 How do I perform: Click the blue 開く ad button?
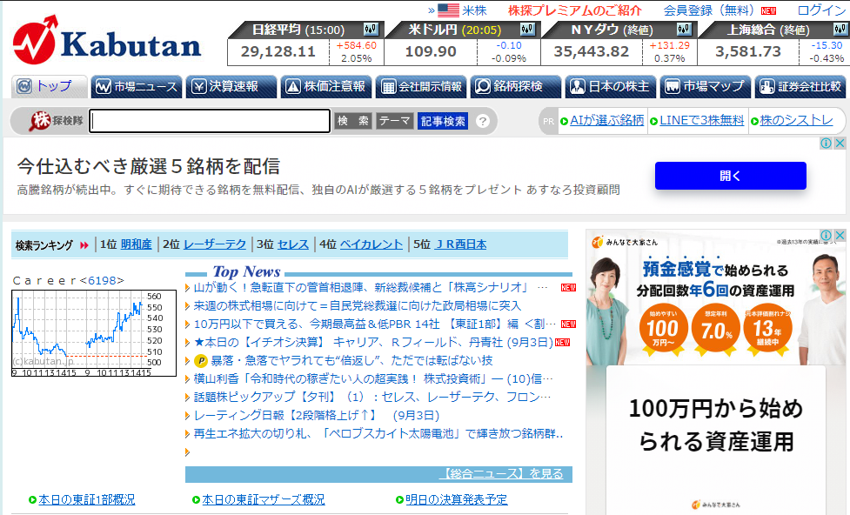click(x=730, y=176)
